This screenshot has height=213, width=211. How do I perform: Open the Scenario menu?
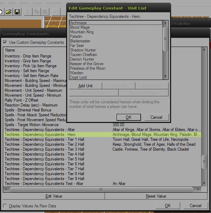click(54, 3)
